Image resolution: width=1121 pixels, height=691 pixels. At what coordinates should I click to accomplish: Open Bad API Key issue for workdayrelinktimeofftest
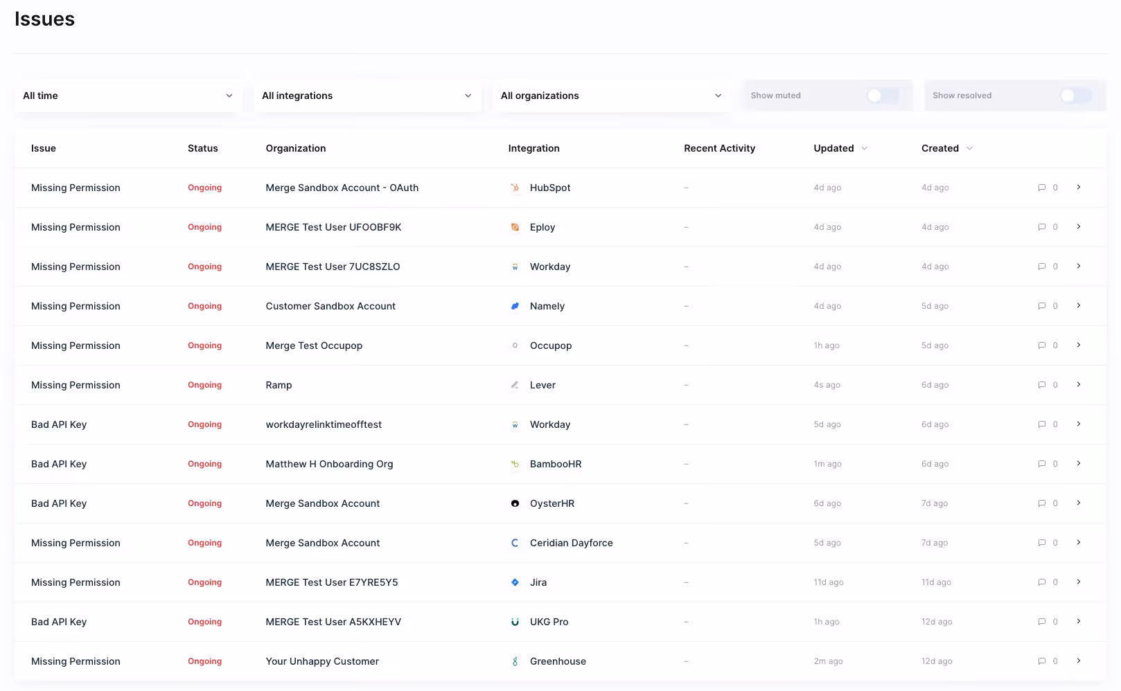(59, 424)
